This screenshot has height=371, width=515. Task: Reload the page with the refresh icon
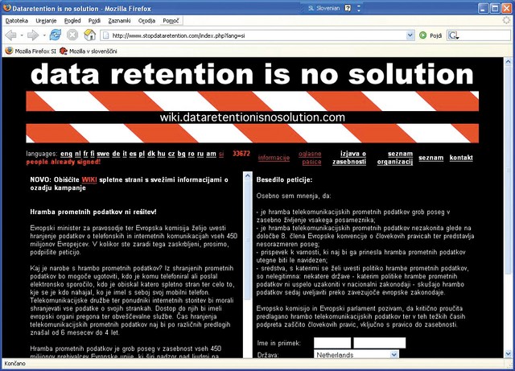pyautogui.click(x=56, y=35)
